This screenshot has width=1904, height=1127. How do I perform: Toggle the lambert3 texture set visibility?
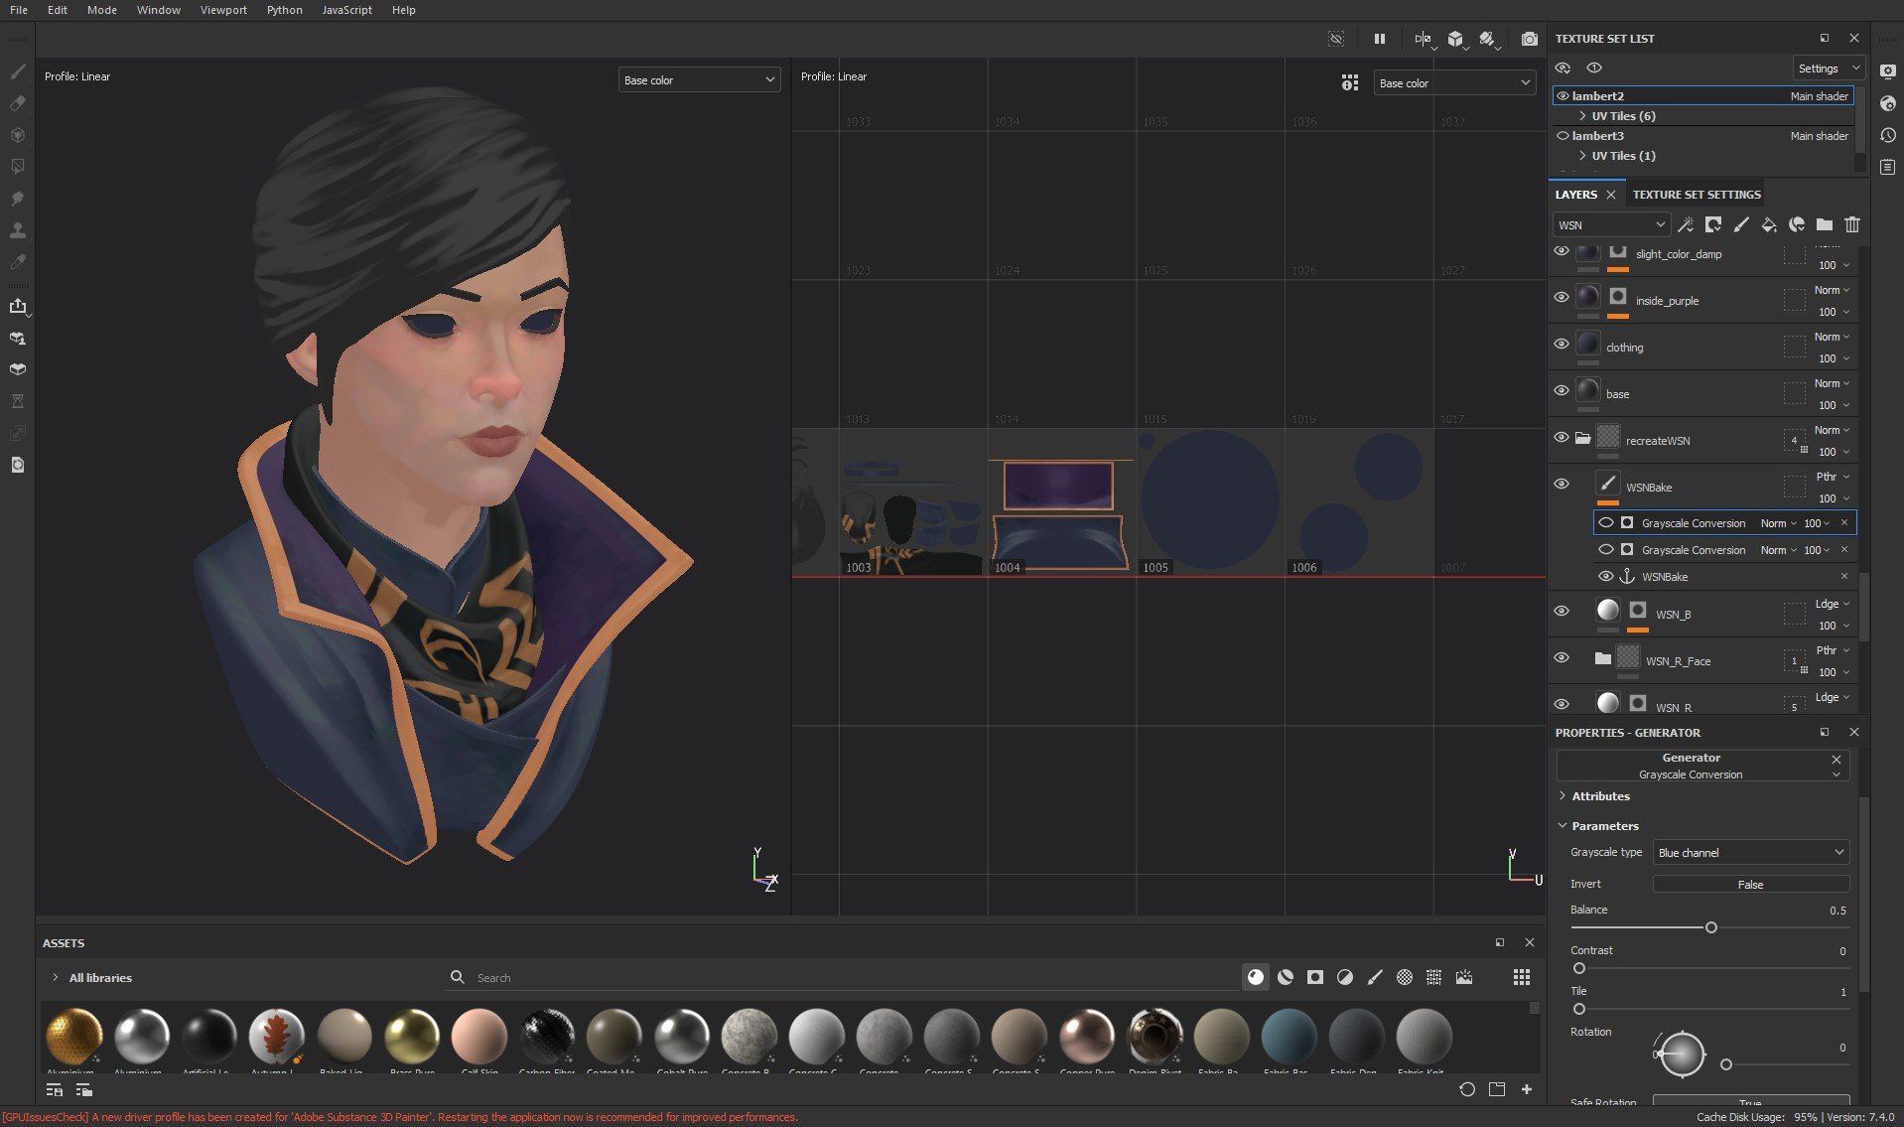tap(1564, 136)
